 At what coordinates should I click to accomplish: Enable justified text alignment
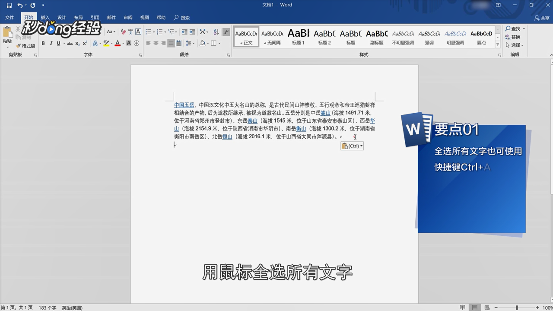pyautogui.click(x=170, y=42)
